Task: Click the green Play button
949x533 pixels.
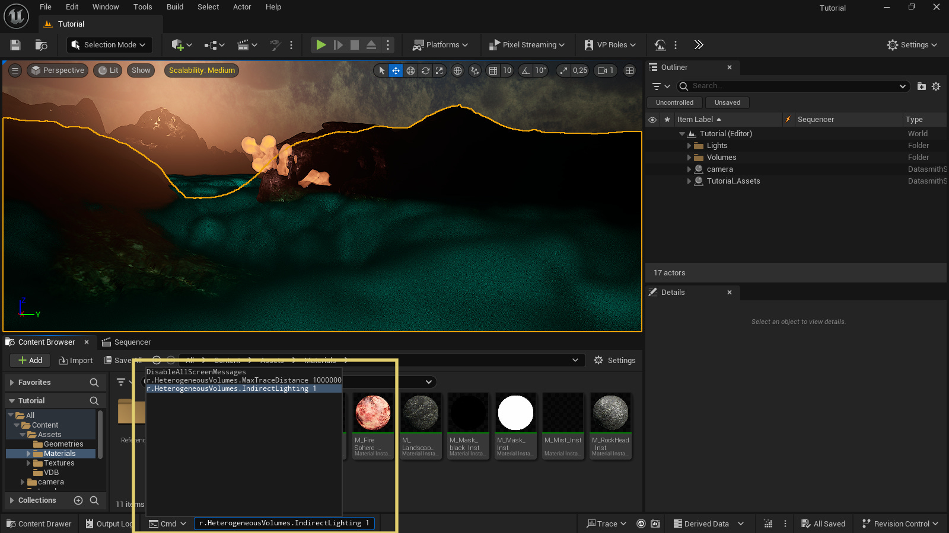Action: coord(321,45)
